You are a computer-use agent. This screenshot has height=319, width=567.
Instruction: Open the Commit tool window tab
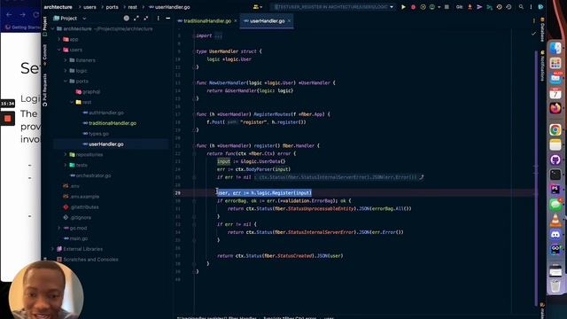click(x=44, y=55)
